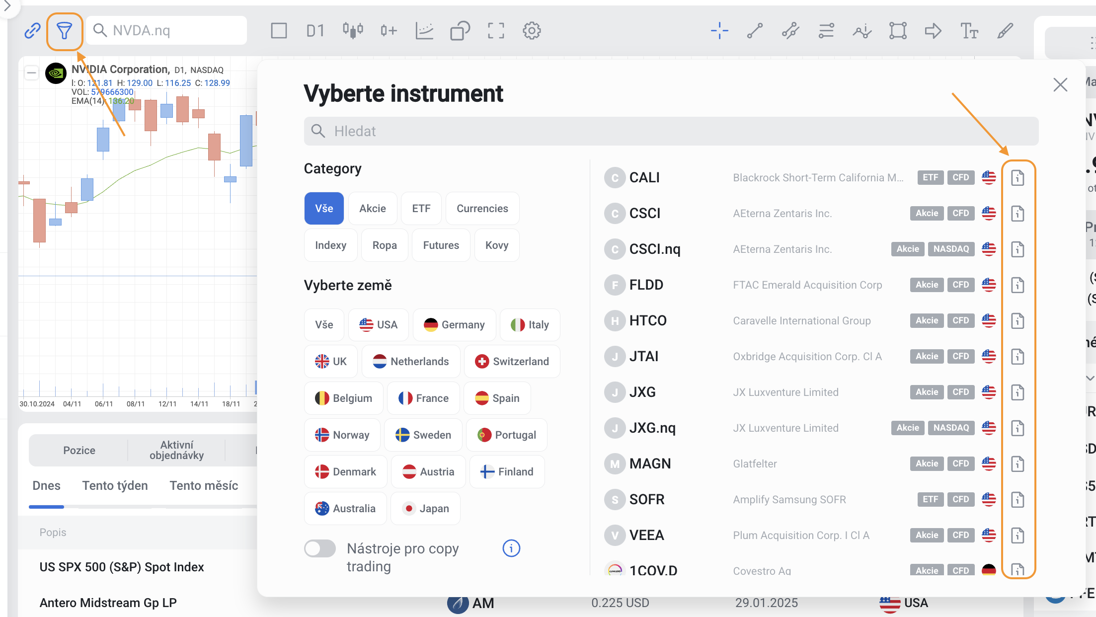The width and height of the screenshot is (1096, 617).
Task: Switch to the Pozice tab
Action: click(x=79, y=450)
